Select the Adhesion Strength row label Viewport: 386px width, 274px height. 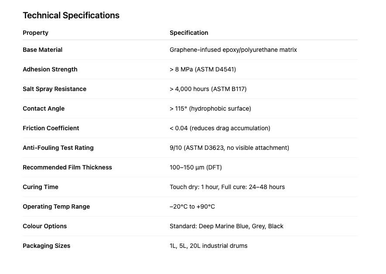50,69
